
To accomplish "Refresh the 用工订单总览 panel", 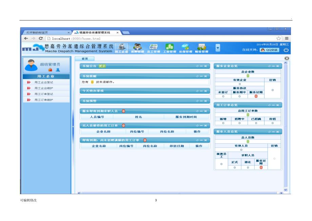I will click(269, 105).
